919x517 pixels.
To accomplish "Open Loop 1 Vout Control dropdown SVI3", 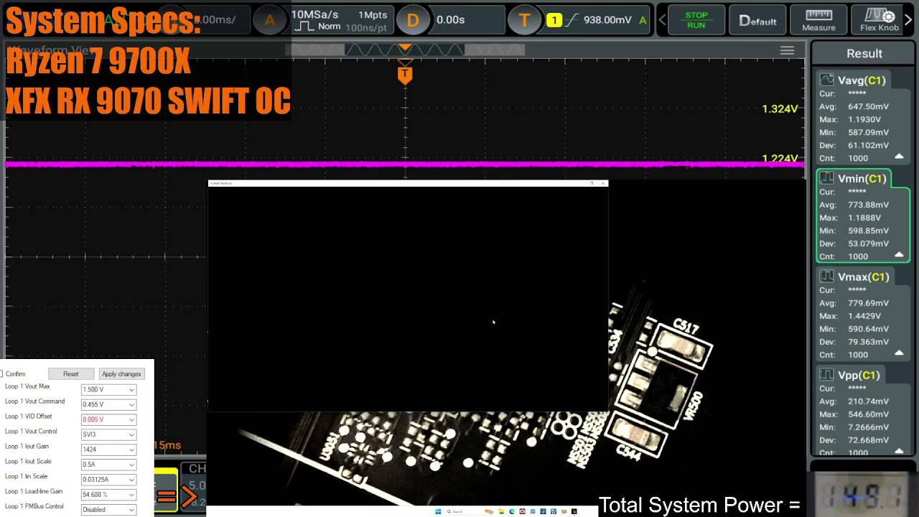I will [x=108, y=435].
